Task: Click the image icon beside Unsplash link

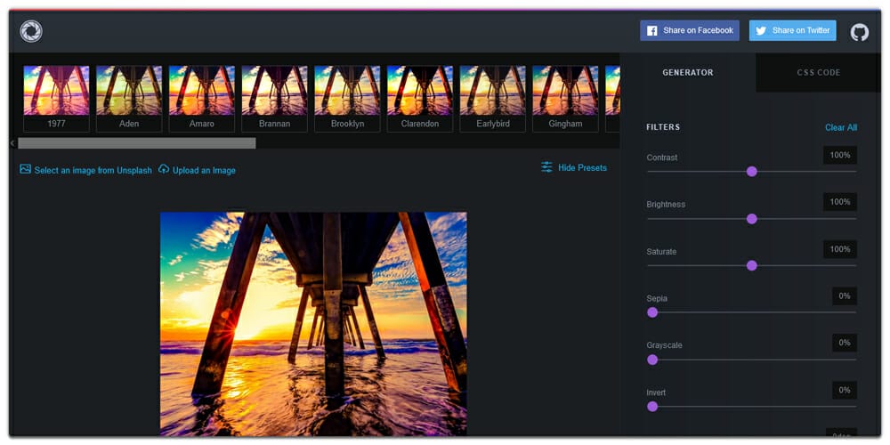Action: [25, 169]
